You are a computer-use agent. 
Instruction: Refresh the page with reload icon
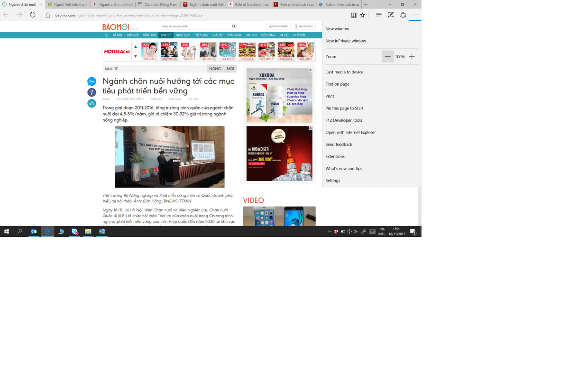coord(32,15)
